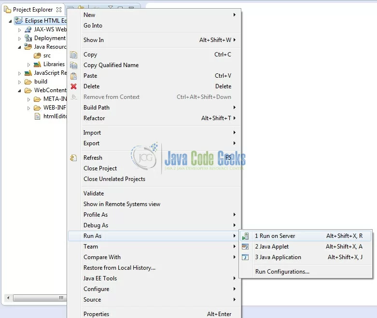Select Restore from Local History

154,268
